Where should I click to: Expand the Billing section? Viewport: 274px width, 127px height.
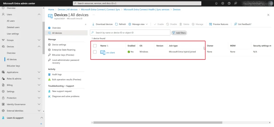click(x=39, y=85)
